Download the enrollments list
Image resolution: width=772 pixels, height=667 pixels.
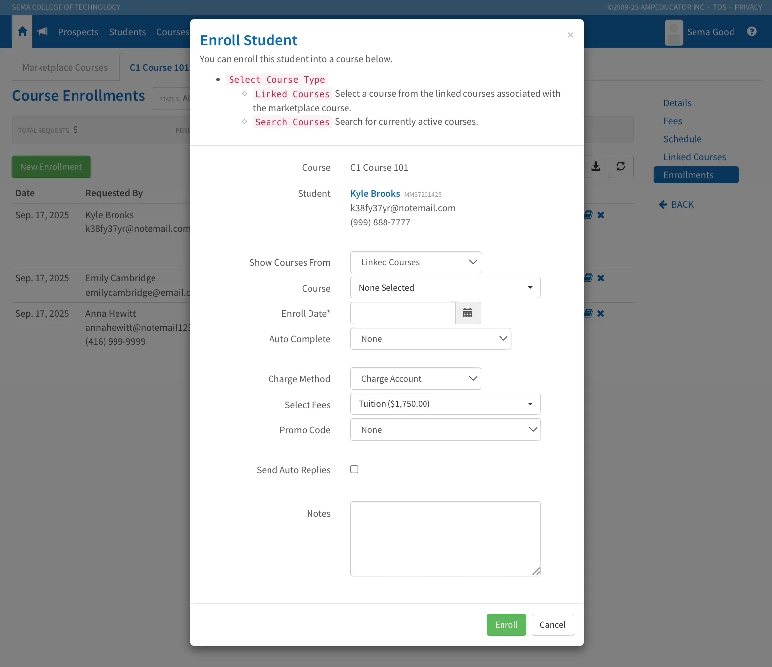pos(596,167)
